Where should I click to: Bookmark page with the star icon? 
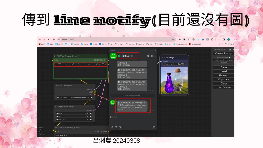tap(173, 39)
